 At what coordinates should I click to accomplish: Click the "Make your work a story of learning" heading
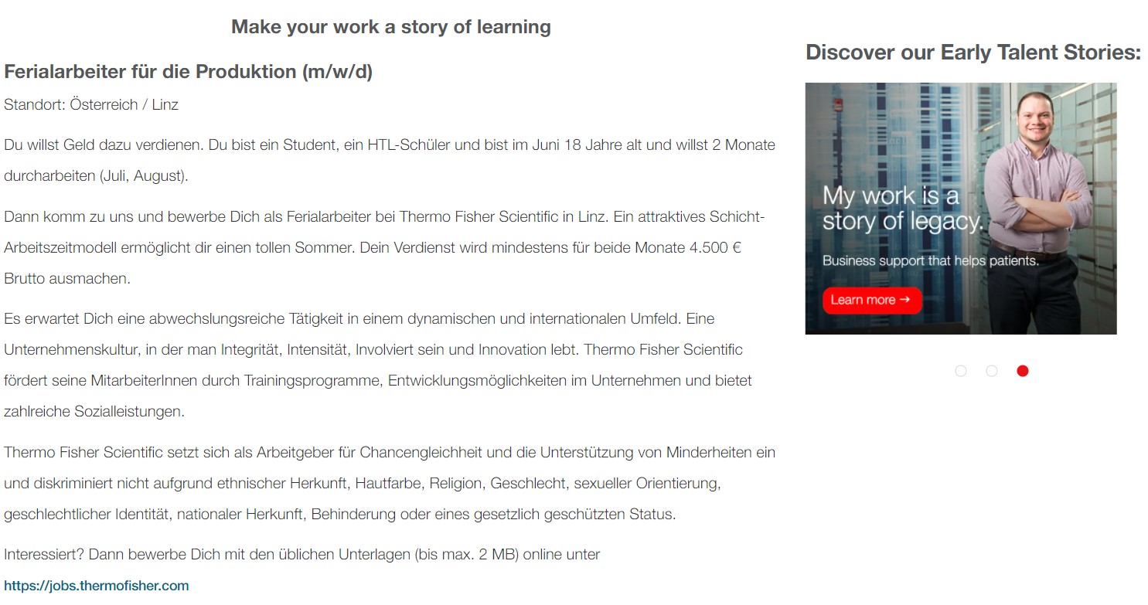pos(390,27)
